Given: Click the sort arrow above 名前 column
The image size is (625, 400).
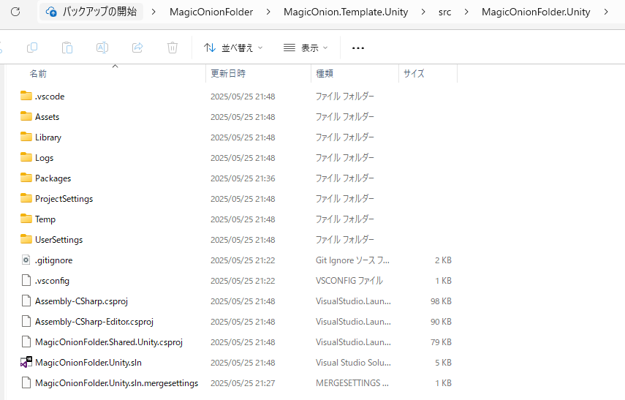Looking at the screenshot, I should [115, 67].
